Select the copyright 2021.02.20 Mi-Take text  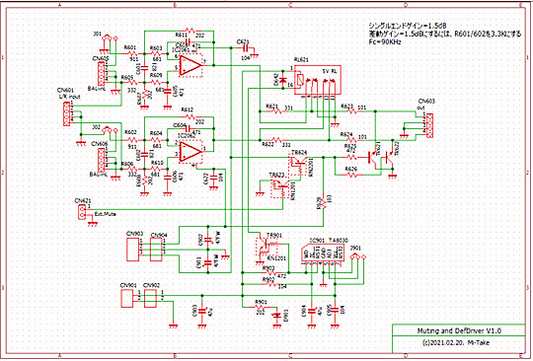(x=455, y=342)
